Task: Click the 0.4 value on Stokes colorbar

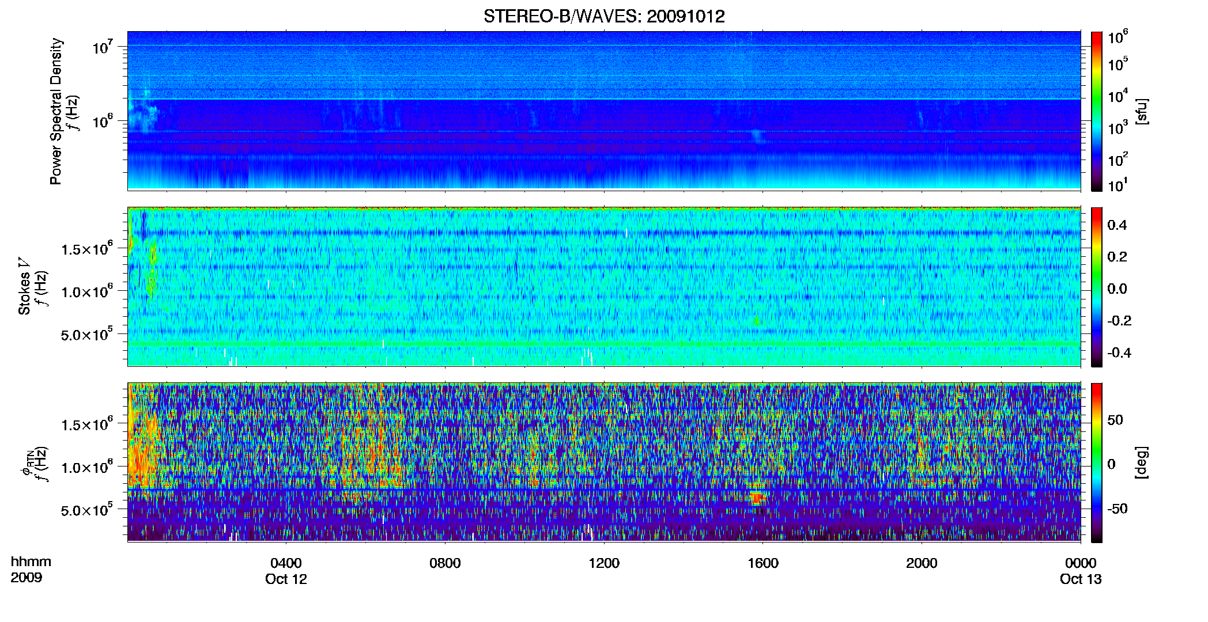Action: point(1117,225)
